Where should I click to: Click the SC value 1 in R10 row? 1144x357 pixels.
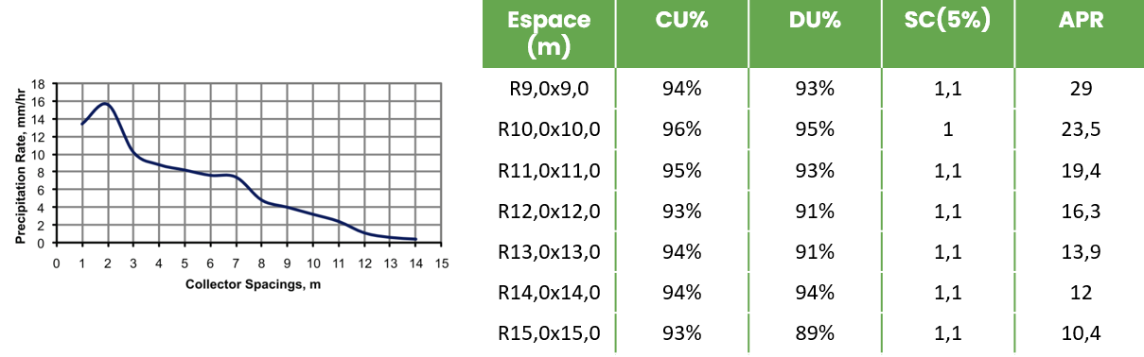pos(948,129)
